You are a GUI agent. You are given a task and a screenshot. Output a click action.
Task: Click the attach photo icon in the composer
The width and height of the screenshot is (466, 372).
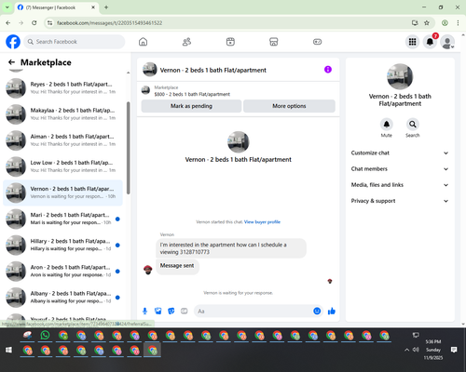(158, 311)
